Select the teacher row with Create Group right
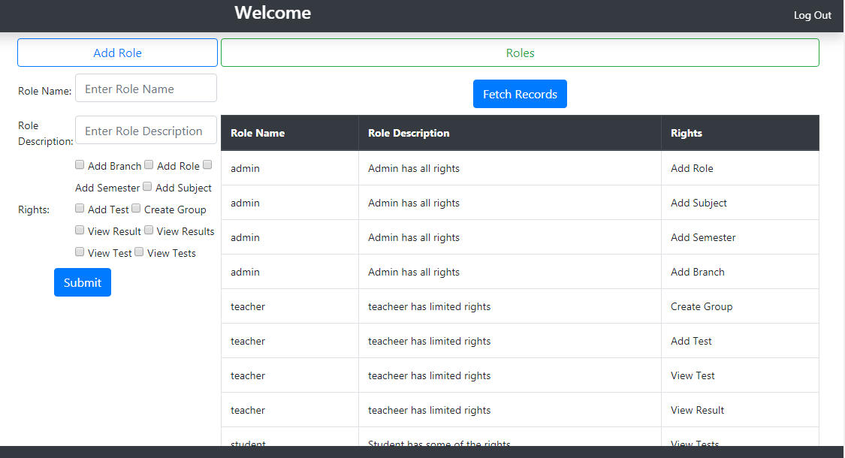 coord(520,306)
